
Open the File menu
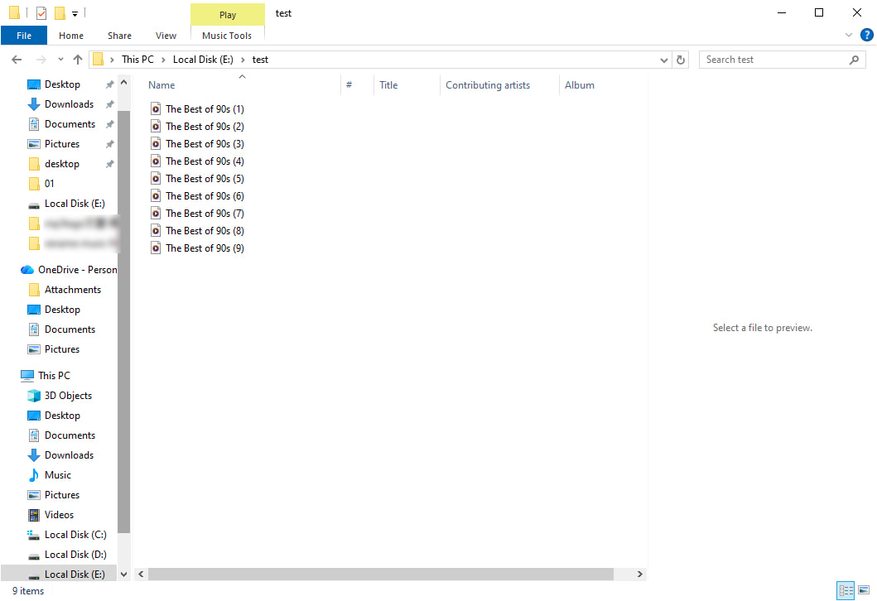(24, 36)
